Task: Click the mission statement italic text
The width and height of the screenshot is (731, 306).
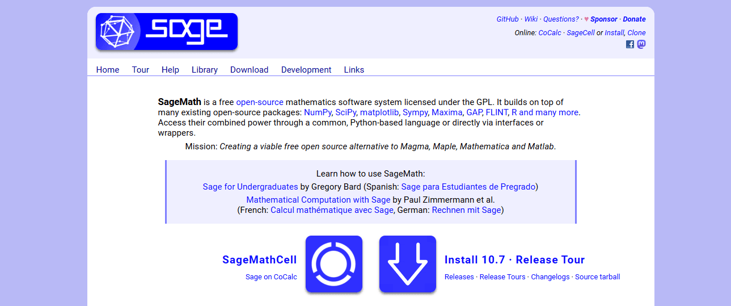Action: [388, 146]
